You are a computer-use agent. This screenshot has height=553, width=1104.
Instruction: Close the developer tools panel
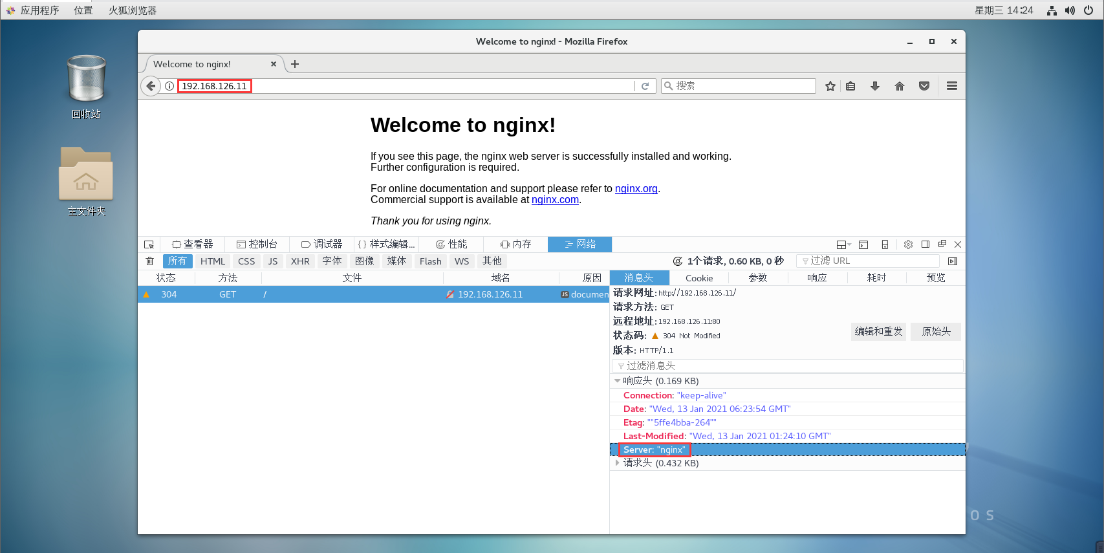tap(958, 244)
